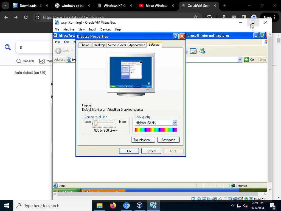Viewport: 281px width, 211px height.
Task: Expand Color quality dropdown
Action: point(175,123)
